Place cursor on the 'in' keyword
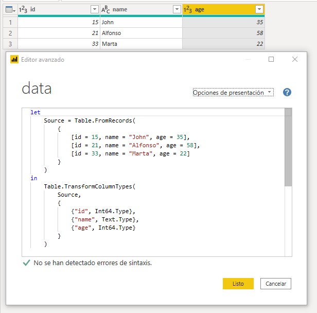This screenshot has height=313, width=317. coord(34,178)
